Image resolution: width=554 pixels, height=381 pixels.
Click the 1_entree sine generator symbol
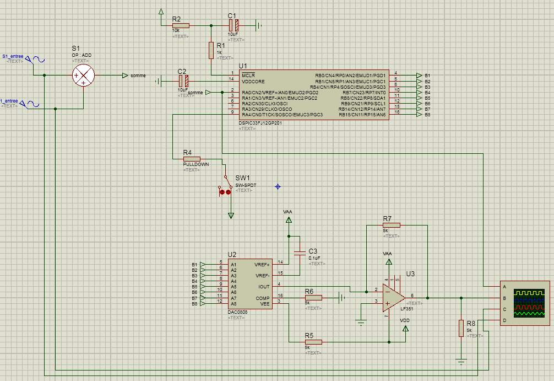[x=29, y=104]
